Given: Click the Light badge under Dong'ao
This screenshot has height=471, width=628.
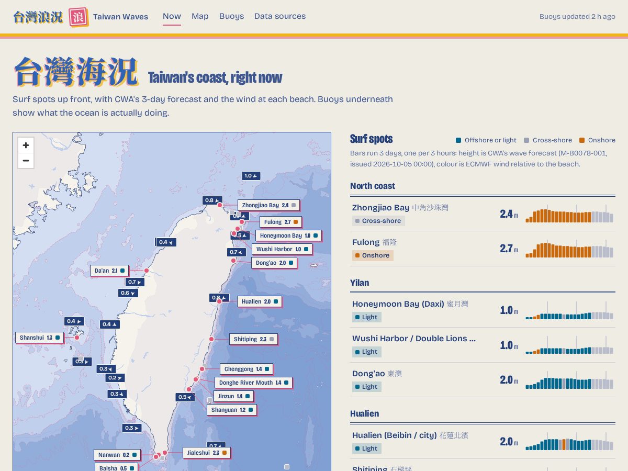Looking at the screenshot, I should coord(367,387).
